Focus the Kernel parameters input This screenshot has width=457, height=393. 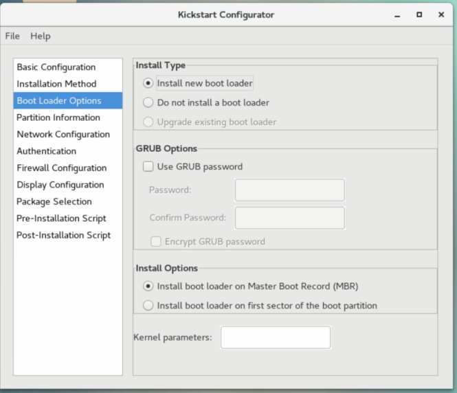(x=276, y=337)
